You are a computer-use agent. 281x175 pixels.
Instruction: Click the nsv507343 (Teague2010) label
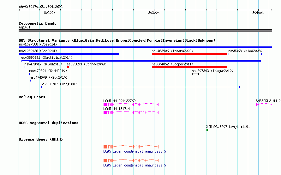coord(212,71)
